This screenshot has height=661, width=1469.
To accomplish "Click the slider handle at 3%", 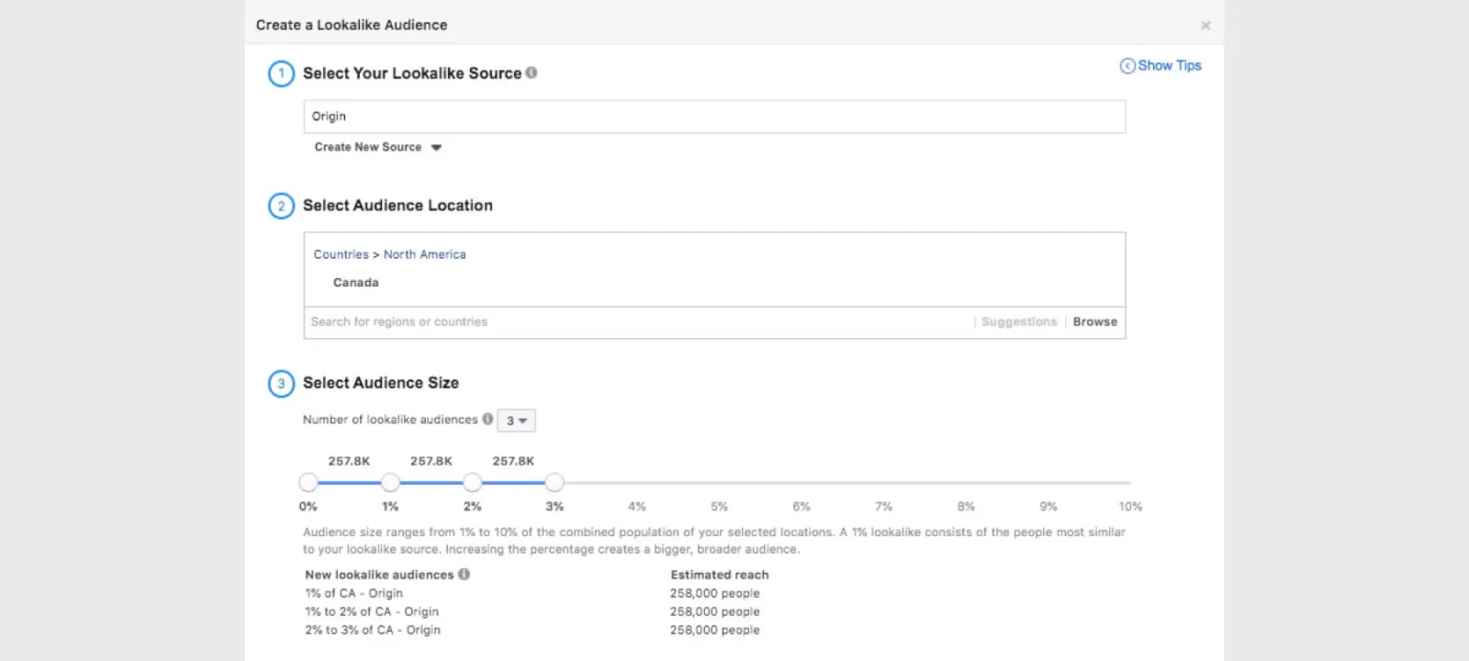I will (554, 482).
